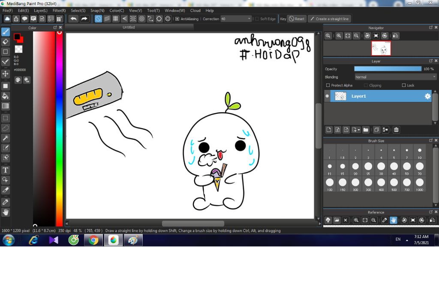This screenshot has width=439, height=283.
Task: Toggle the AntiAliasing checkbox
Action: (x=177, y=19)
